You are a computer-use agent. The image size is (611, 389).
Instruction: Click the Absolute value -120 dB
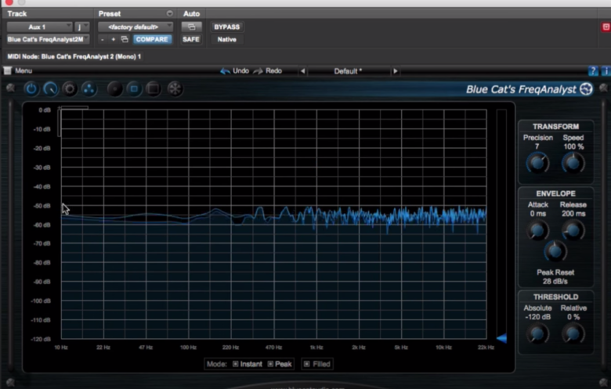click(537, 317)
